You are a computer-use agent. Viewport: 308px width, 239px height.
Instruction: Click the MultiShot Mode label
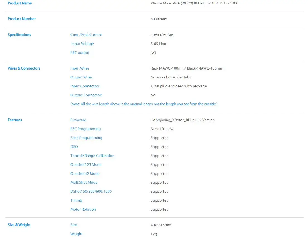(84, 182)
